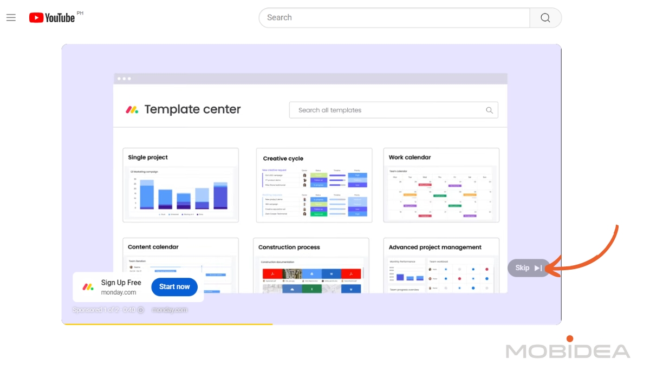Open the Advanced project management template card
Viewport: 650px width, 379px height.
coord(441,265)
